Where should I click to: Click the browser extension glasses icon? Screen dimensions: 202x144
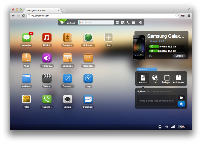click(x=183, y=16)
